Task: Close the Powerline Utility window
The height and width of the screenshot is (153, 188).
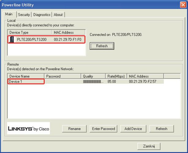Action: pyautogui.click(x=183, y=5)
